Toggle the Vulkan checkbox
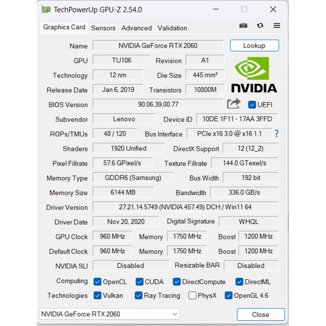Image resolution: width=326 pixels, height=326 pixels. (x=97, y=295)
